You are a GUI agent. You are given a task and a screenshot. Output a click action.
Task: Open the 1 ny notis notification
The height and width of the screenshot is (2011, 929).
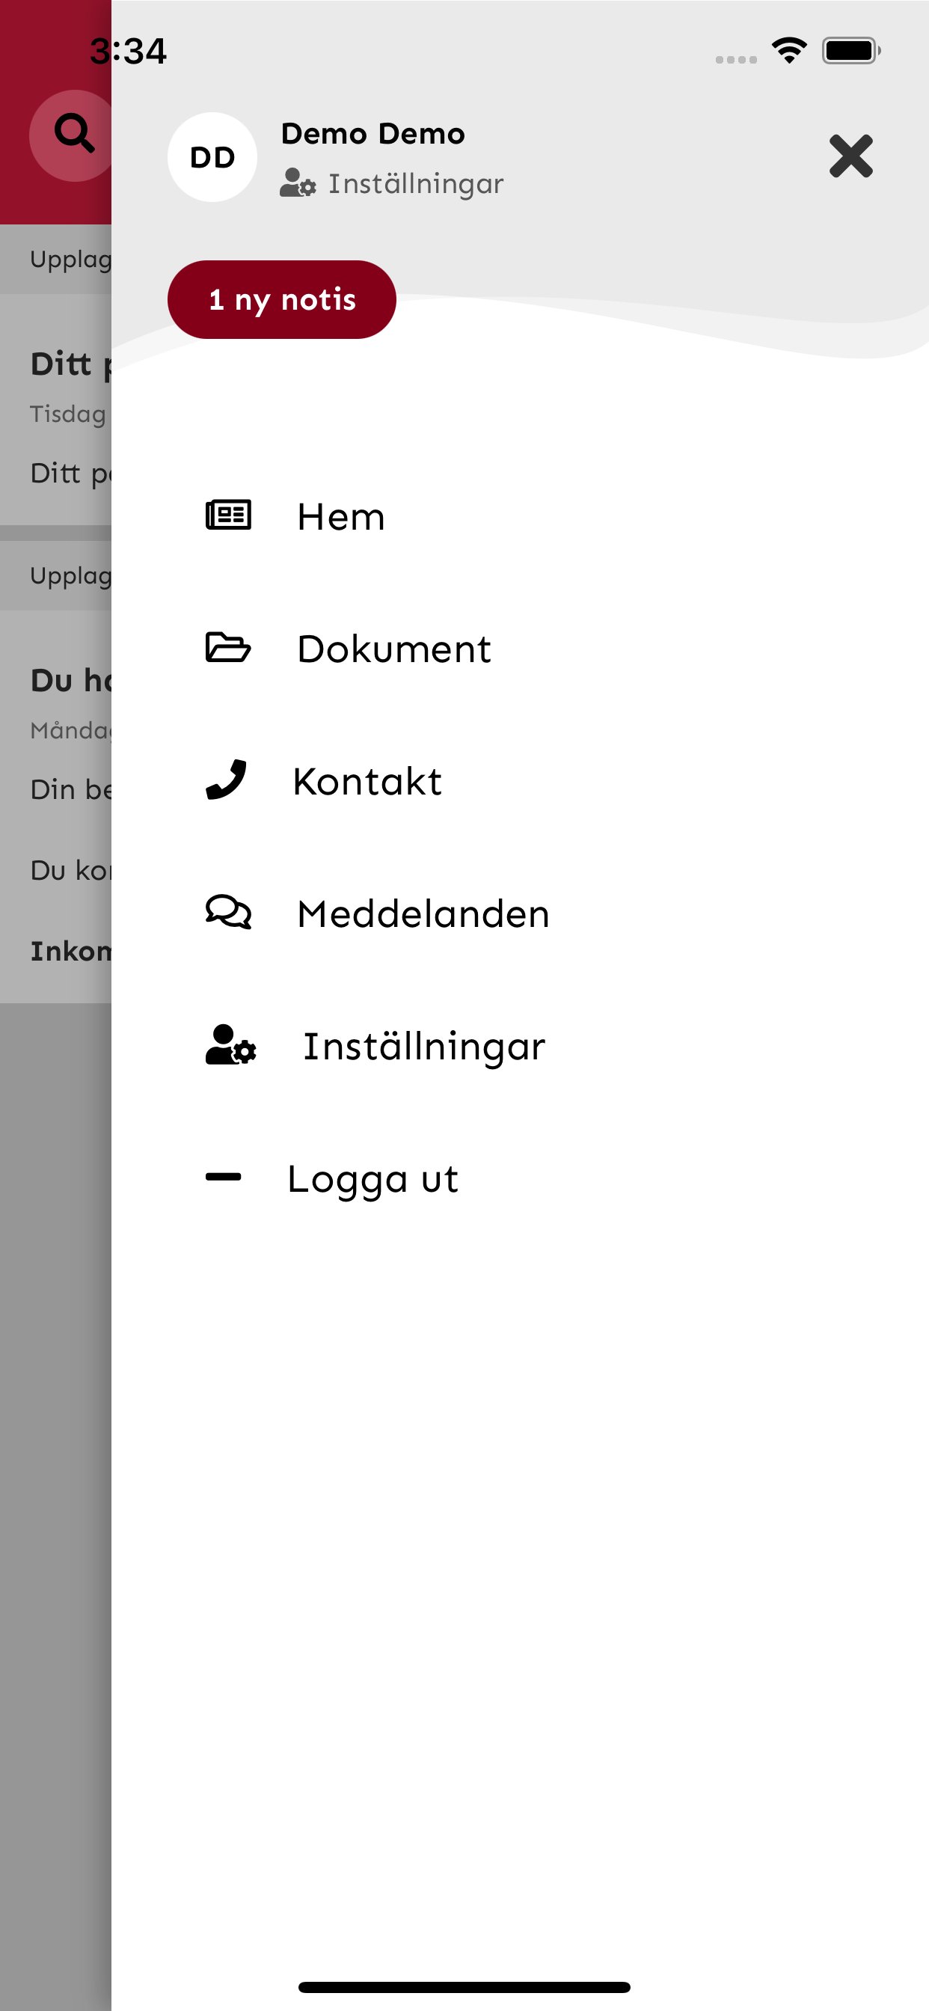282,300
